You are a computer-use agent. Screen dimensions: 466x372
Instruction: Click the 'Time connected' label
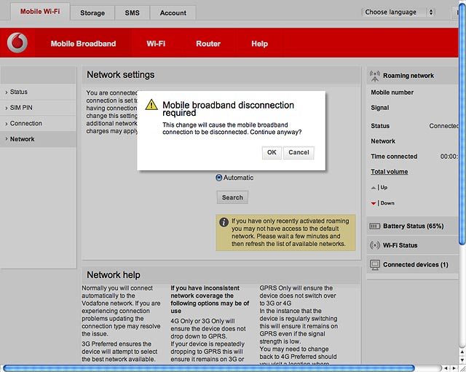click(394, 157)
